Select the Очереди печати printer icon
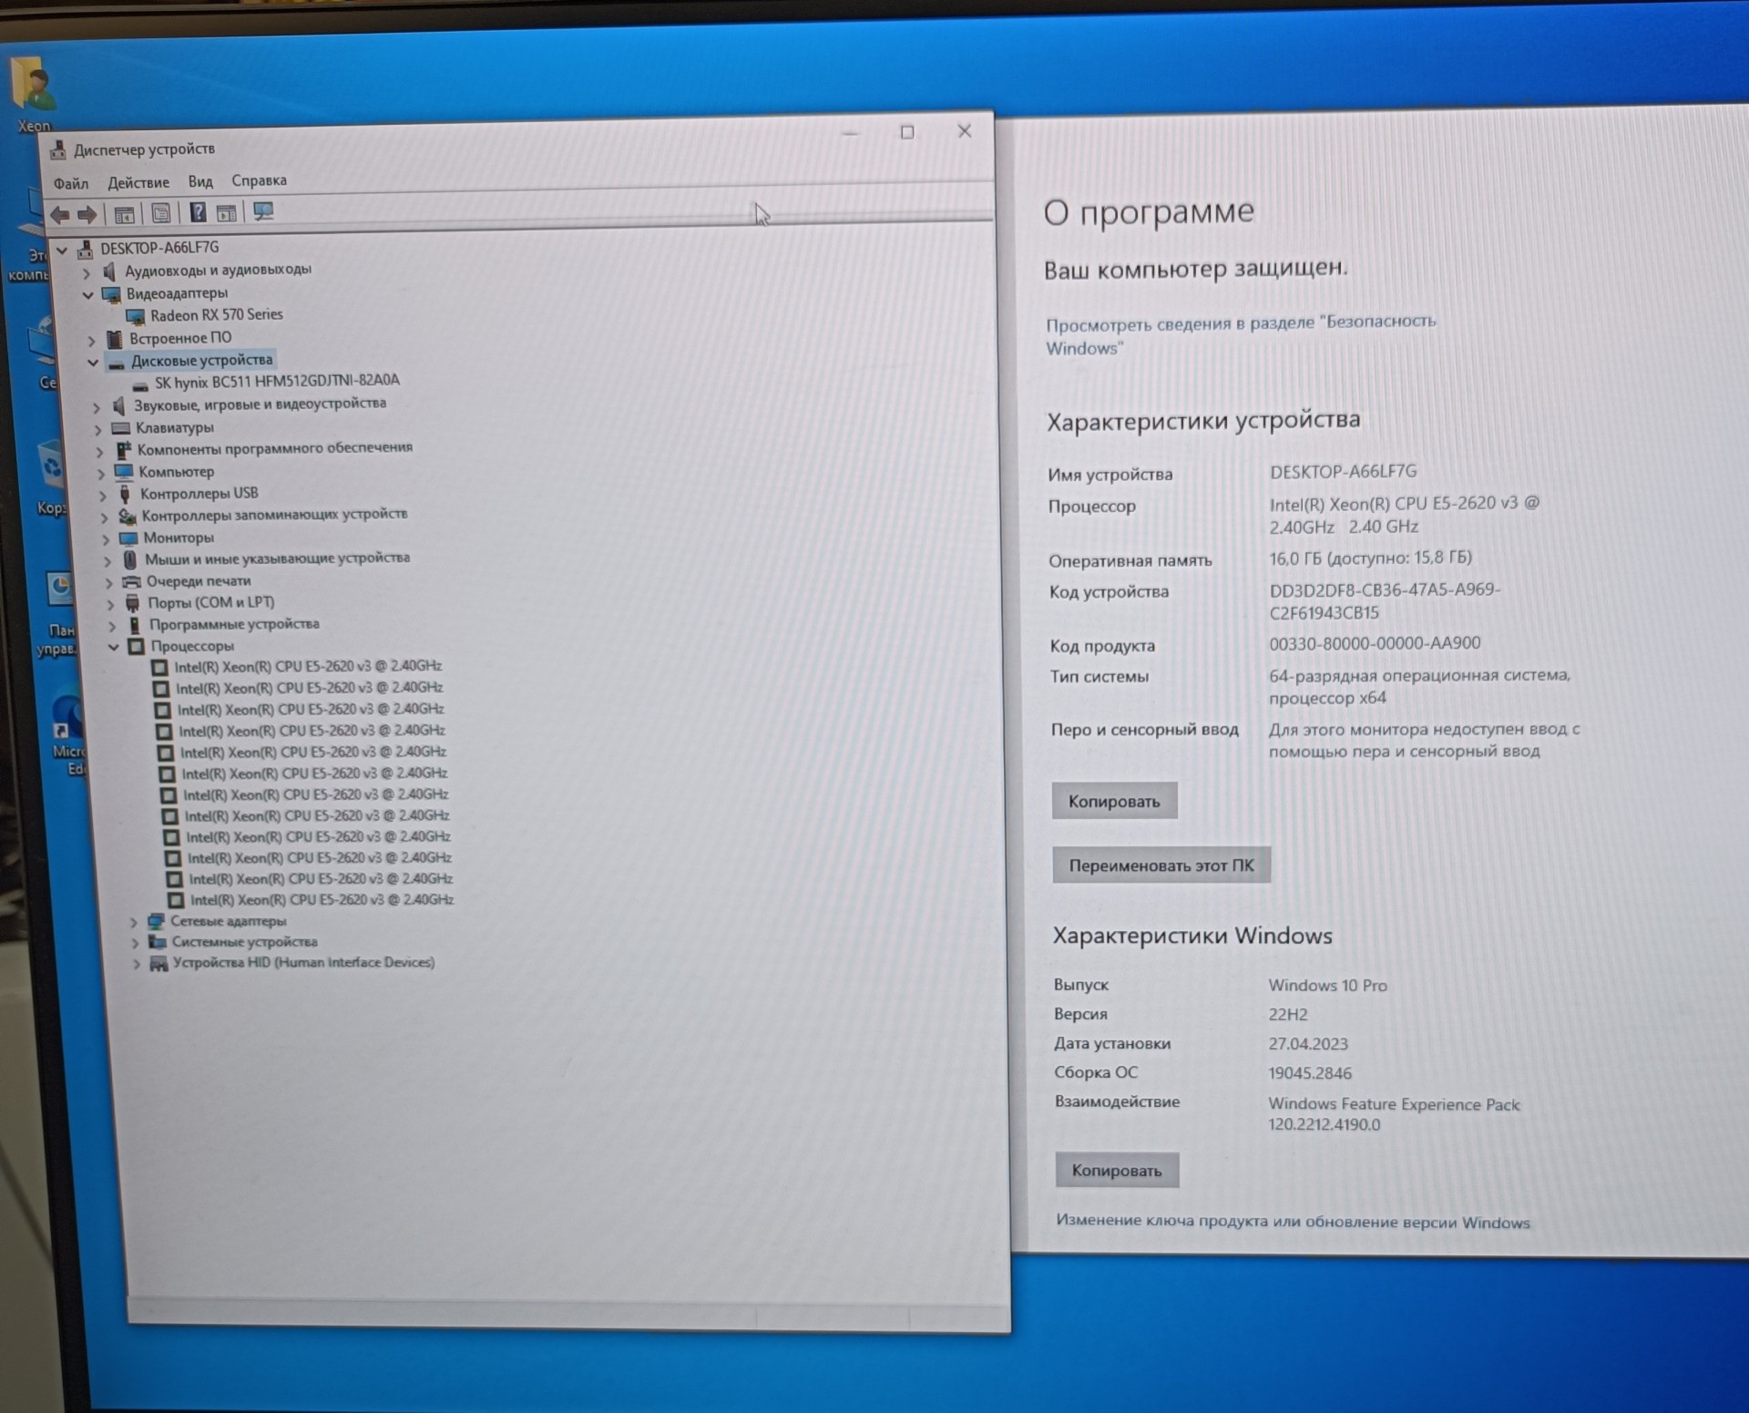 [x=132, y=581]
